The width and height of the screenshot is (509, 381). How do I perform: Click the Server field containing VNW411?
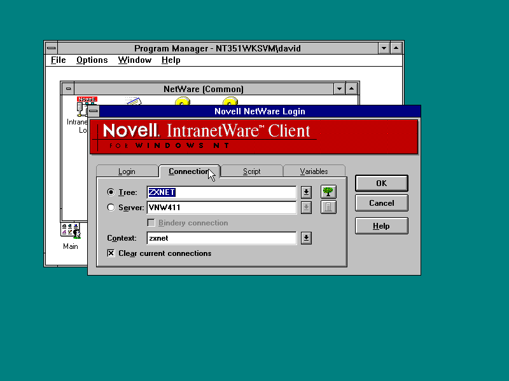[221, 208]
